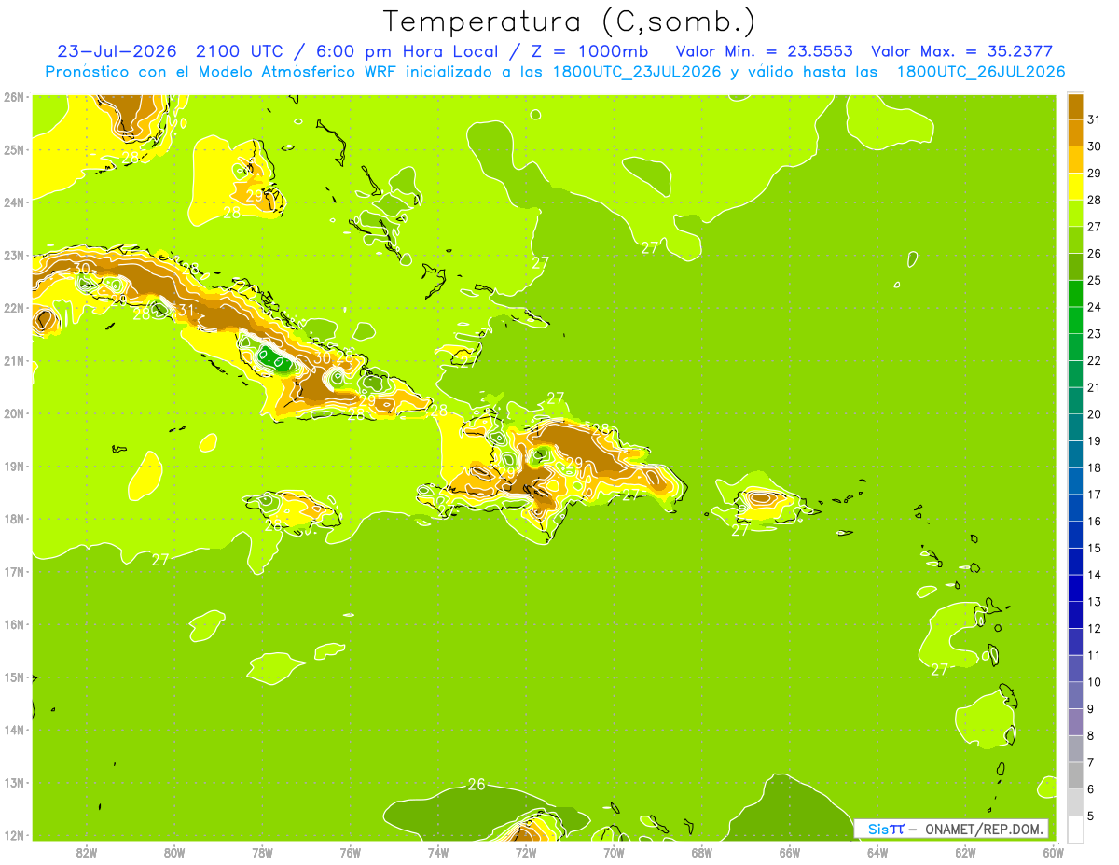This screenshot has height=865, width=1119.
Task: Click the 60W longitude axis label
Action: (x=1053, y=852)
